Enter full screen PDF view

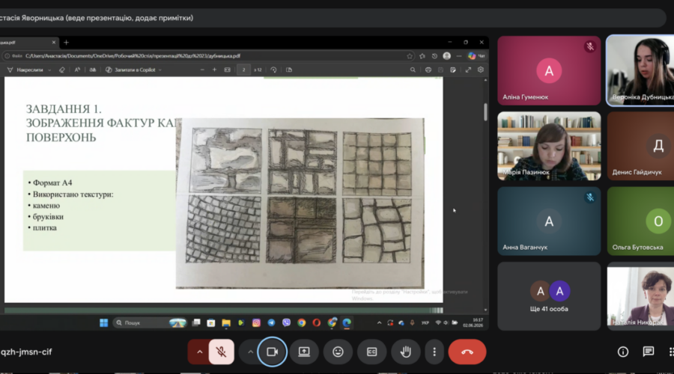[468, 70]
